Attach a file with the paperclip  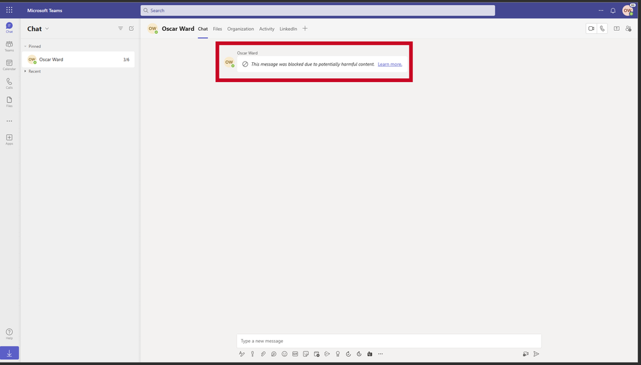[x=263, y=354]
